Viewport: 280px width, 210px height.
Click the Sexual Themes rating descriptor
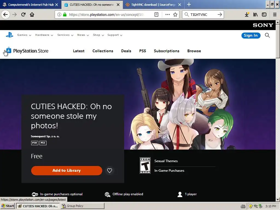click(x=166, y=161)
